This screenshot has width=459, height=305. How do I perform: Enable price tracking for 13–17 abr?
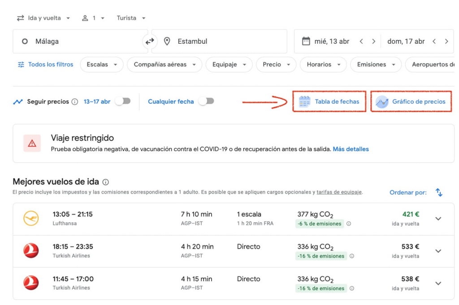(122, 102)
